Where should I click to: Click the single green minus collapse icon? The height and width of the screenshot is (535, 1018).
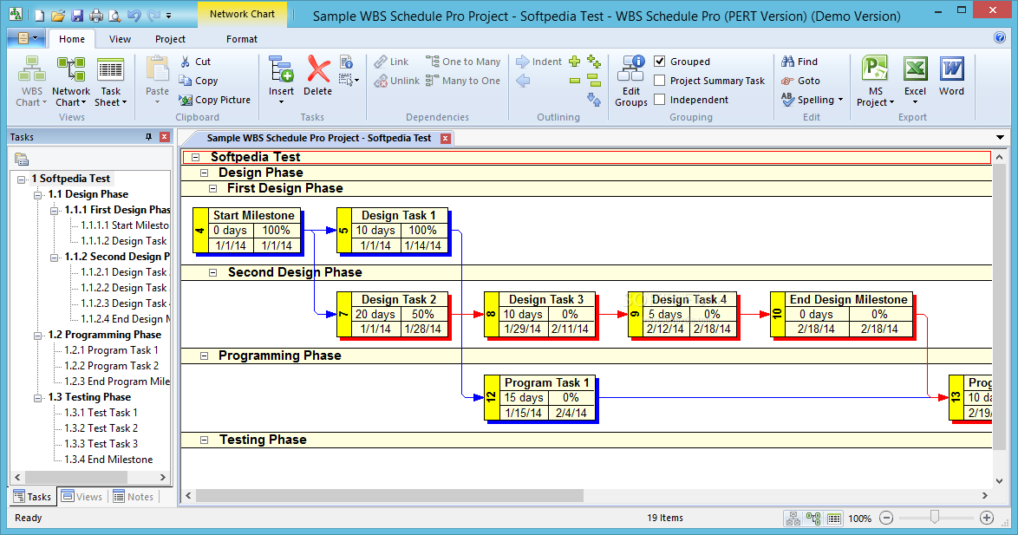575,81
